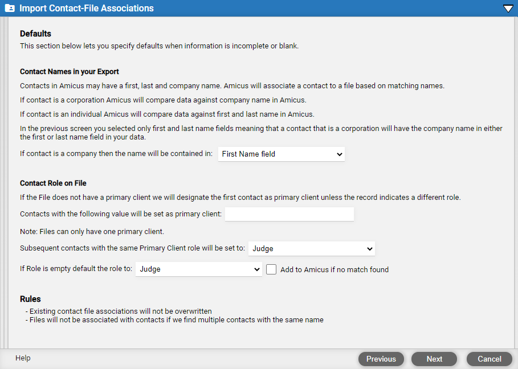
Task: Proceed with the Next button
Action: tap(434, 359)
